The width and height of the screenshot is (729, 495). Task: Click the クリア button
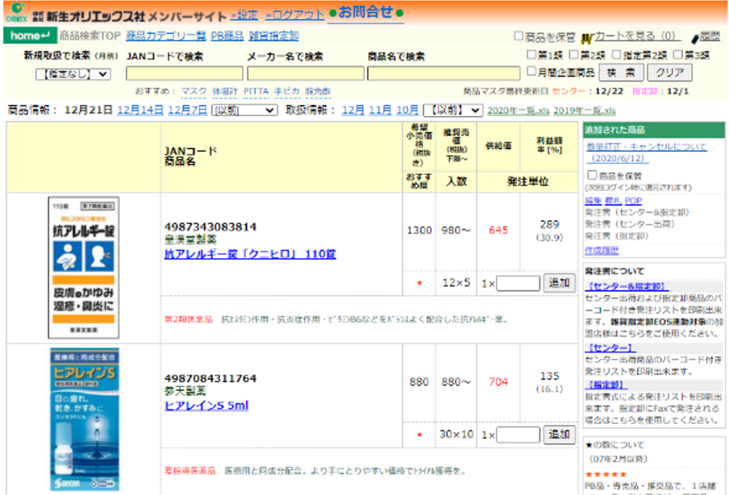coord(670,73)
